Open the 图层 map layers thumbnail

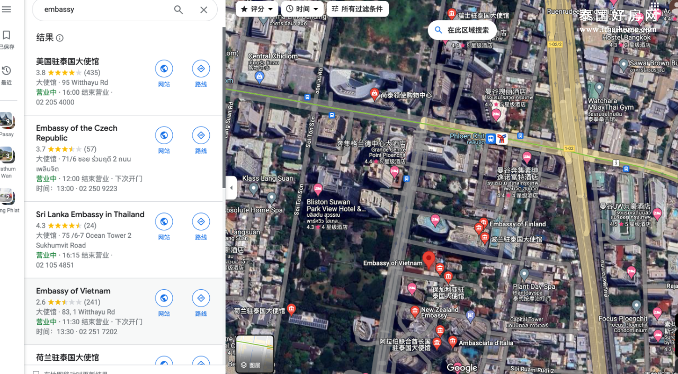tap(255, 354)
